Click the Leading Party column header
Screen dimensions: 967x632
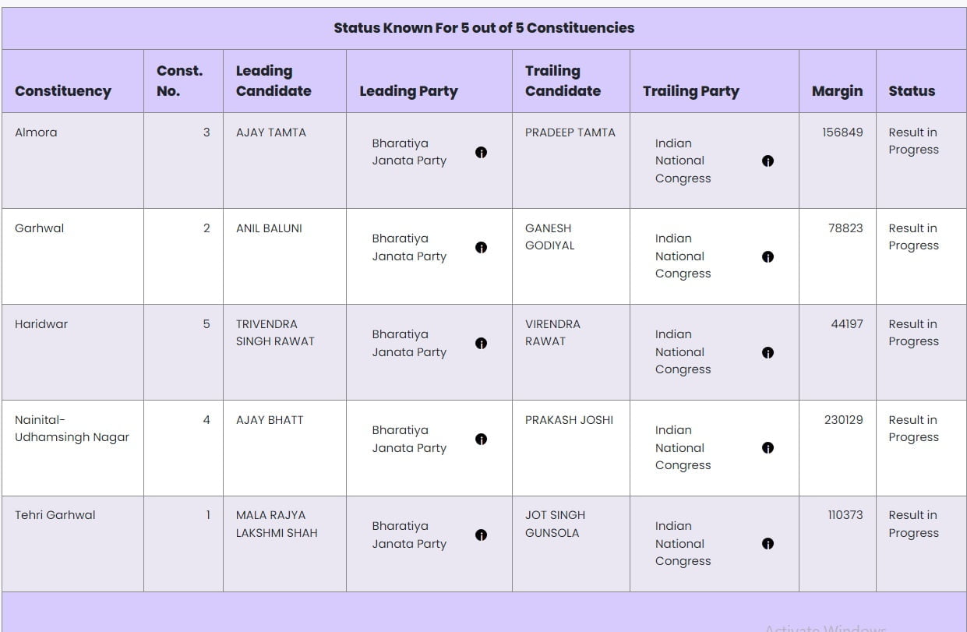click(x=408, y=91)
